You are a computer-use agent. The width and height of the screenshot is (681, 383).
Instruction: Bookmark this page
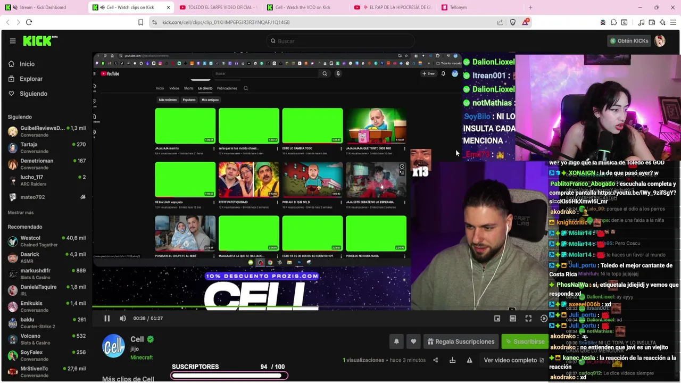coord(140,22)
